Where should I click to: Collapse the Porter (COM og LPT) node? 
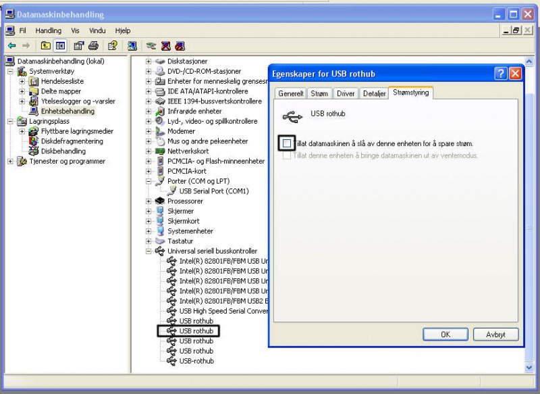tap(148, 181)
